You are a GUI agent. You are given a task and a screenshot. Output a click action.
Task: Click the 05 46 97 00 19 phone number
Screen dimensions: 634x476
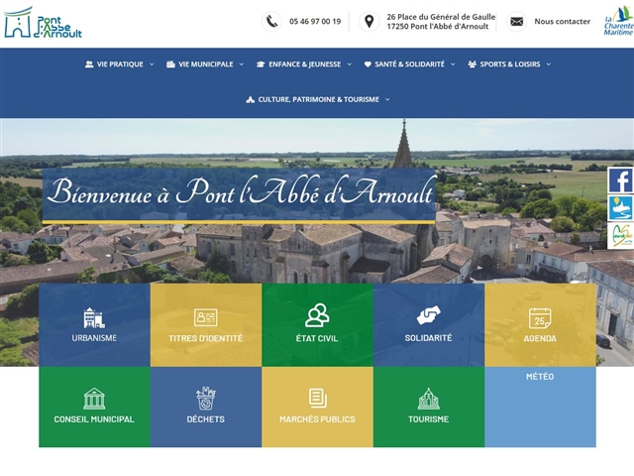pyautogui.click(x=315, y=21)
